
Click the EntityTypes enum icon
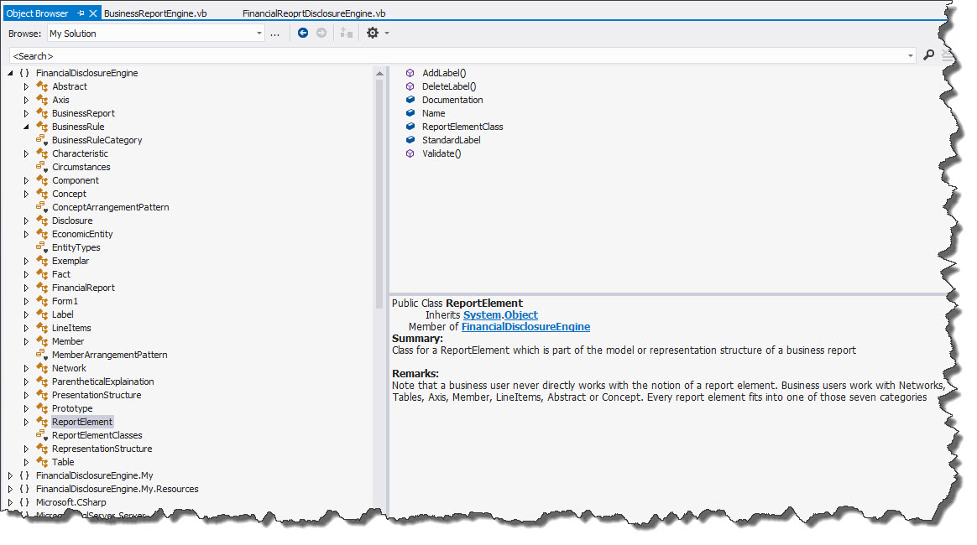click(42, 247)
